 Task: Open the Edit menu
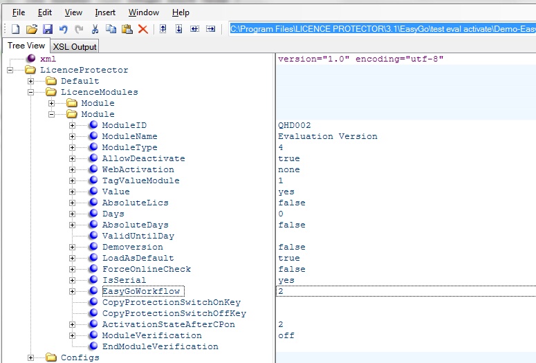[45, 12]
